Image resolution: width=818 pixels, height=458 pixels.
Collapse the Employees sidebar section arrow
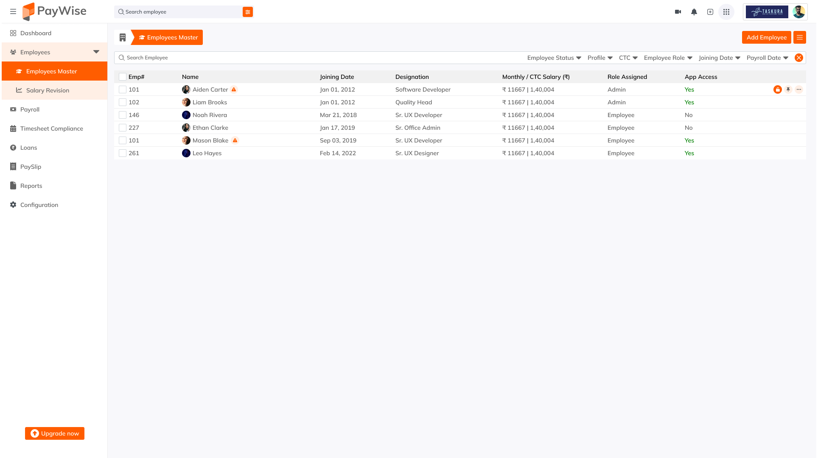pos(96,52)
